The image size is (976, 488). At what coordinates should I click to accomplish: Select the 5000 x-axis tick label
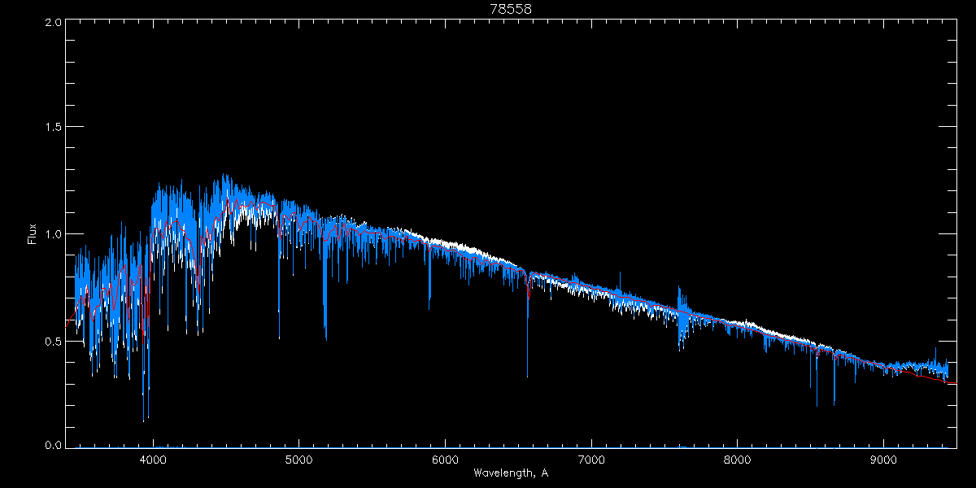[298, 460]
